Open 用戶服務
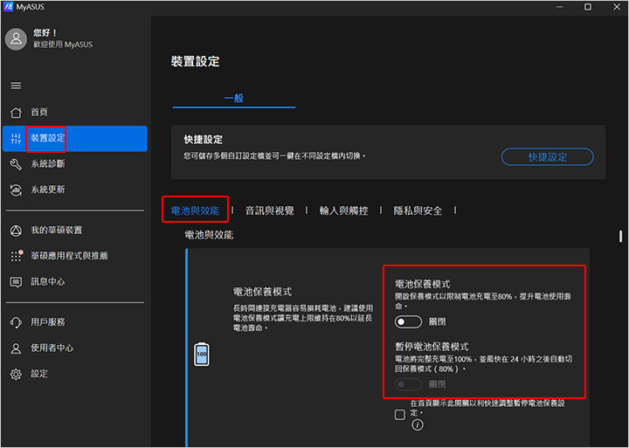629x448 pixels. pyautogui.click(x=75, y=322)
